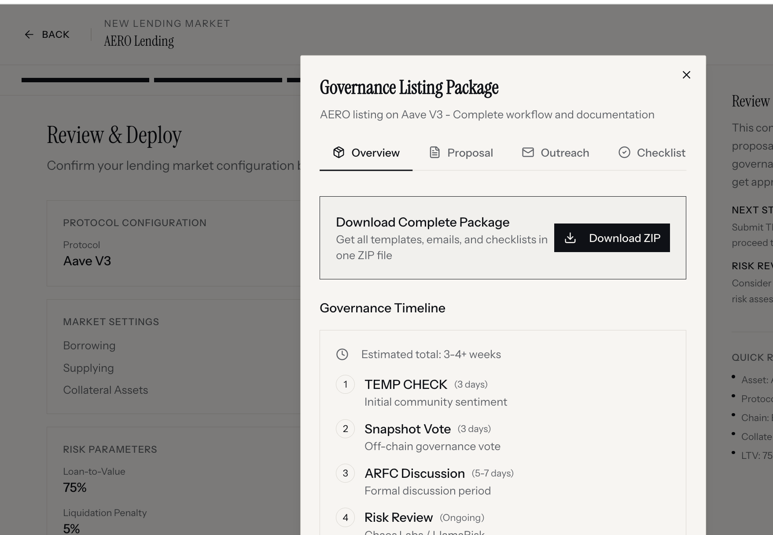Switch to the Overview tab

tap(366, 153)
